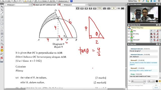Open the File menu

point(3,1)
